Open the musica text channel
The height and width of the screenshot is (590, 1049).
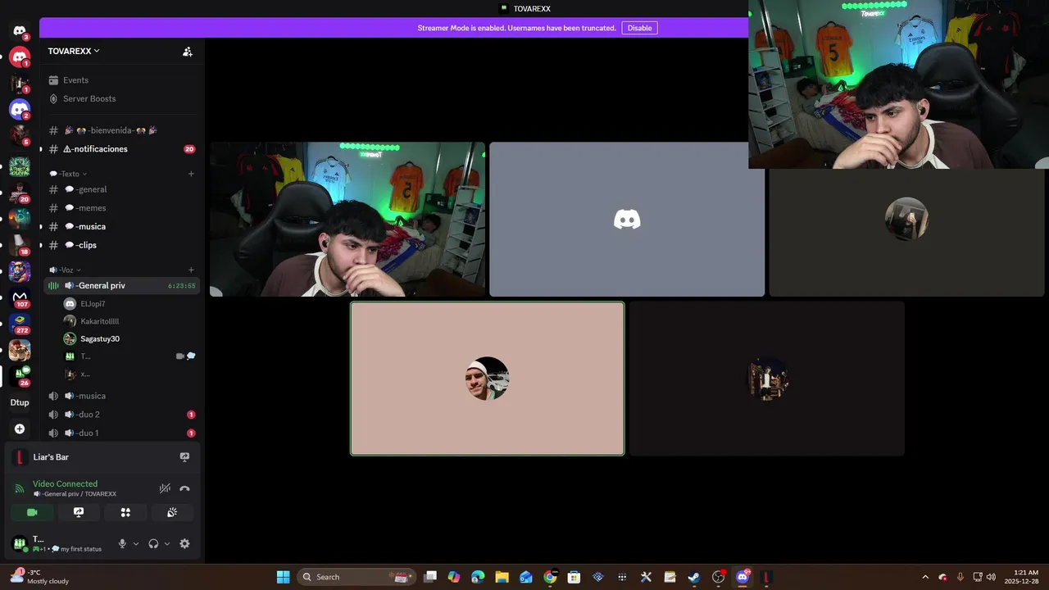coord(121,226)
